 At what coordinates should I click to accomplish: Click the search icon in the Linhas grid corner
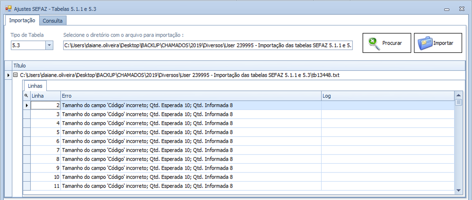(26, 96)
